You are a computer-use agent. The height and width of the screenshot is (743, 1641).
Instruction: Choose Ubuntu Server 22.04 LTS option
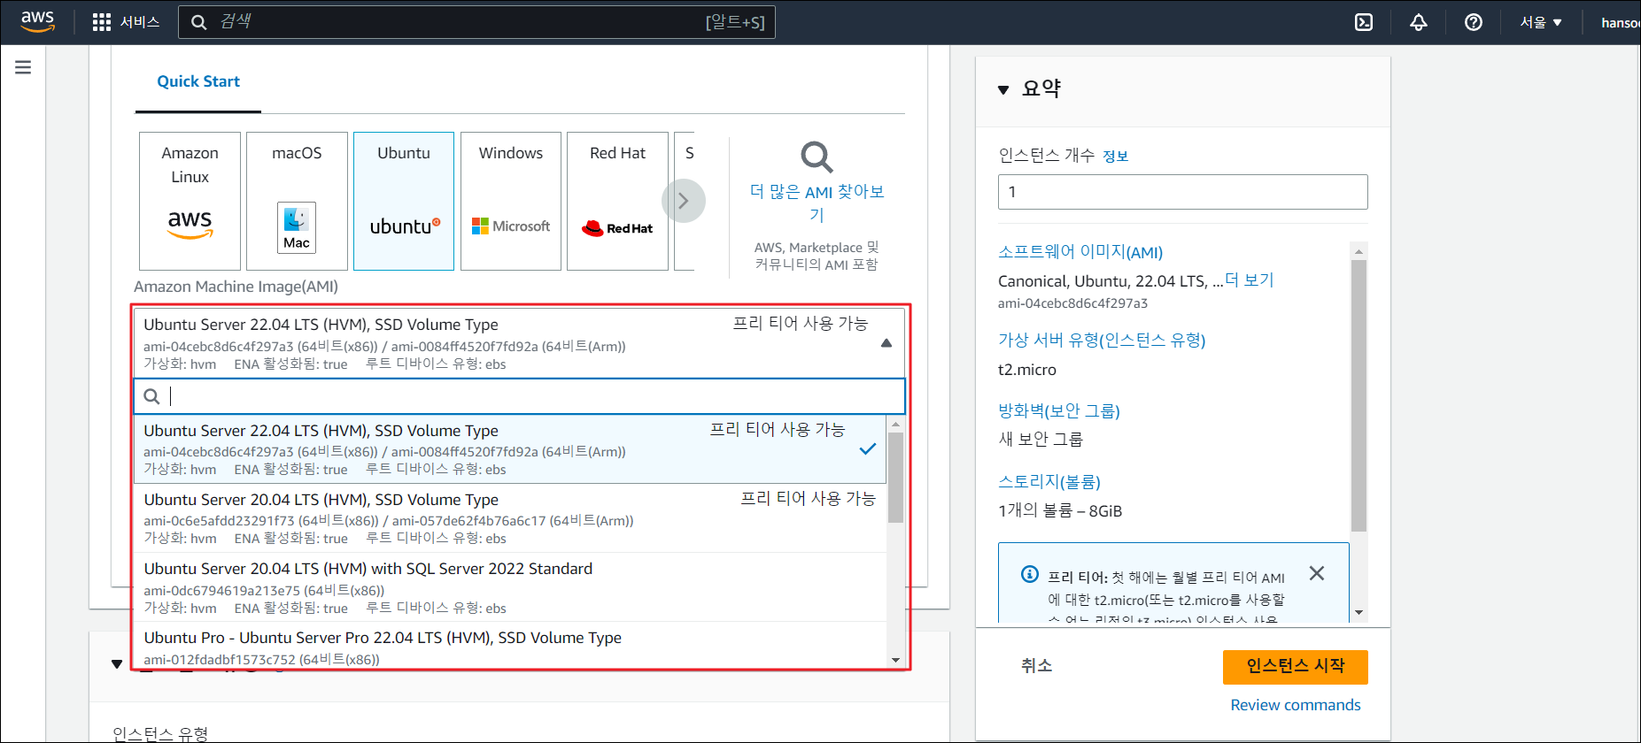(x=510, y=449)
